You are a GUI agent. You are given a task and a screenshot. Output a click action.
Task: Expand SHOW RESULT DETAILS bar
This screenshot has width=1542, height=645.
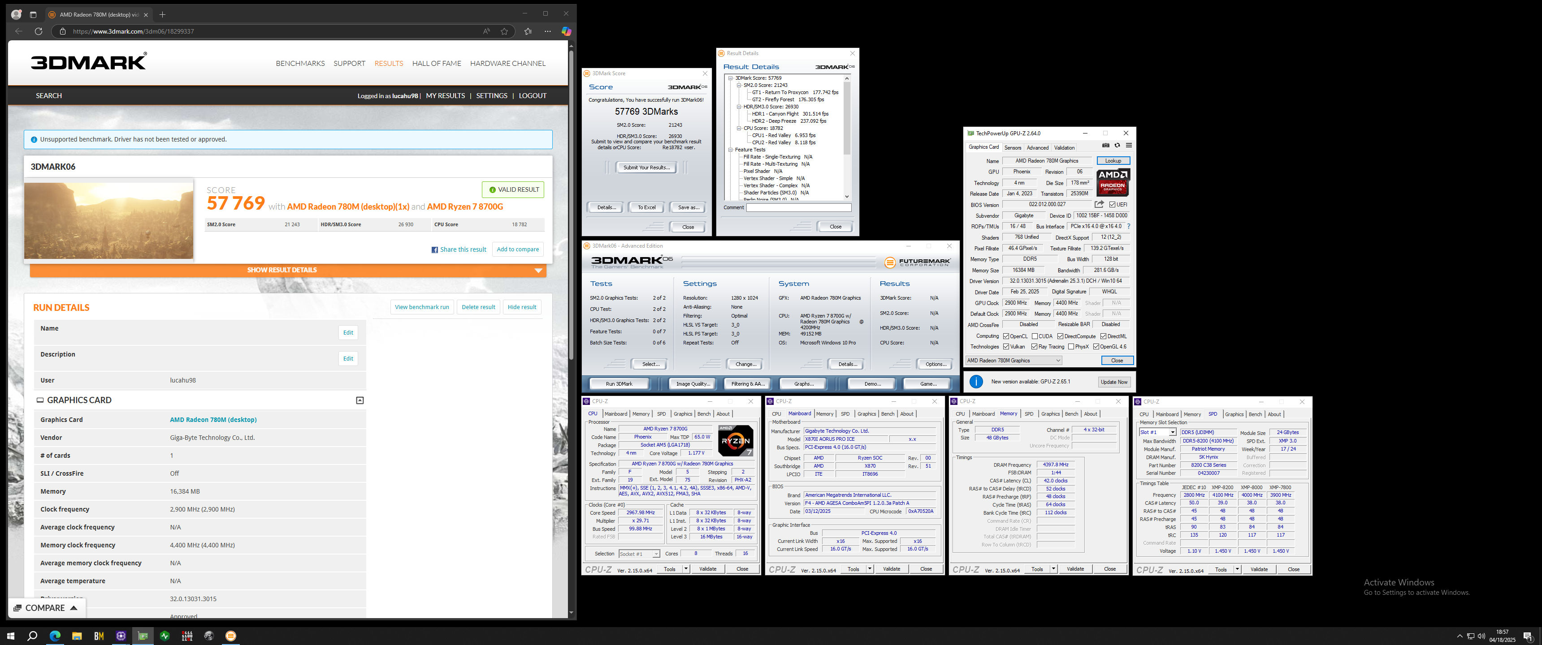(288, 271)
